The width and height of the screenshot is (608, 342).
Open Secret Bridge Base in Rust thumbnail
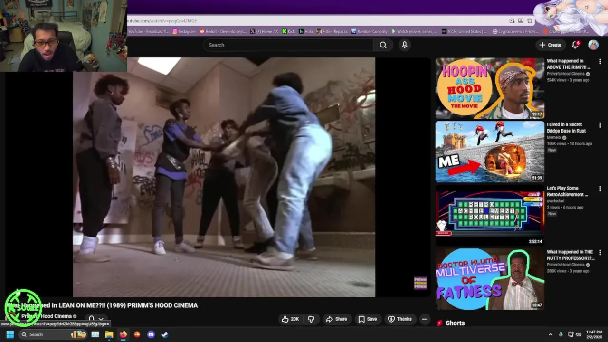[490, 152]
